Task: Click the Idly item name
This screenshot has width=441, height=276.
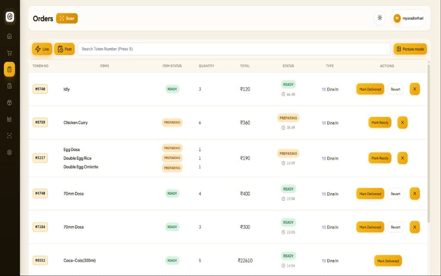Action: pyautogui.click(x=66, y=89)
